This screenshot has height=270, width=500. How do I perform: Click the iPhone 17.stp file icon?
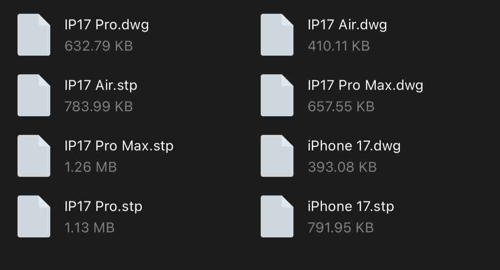(277, 216)
